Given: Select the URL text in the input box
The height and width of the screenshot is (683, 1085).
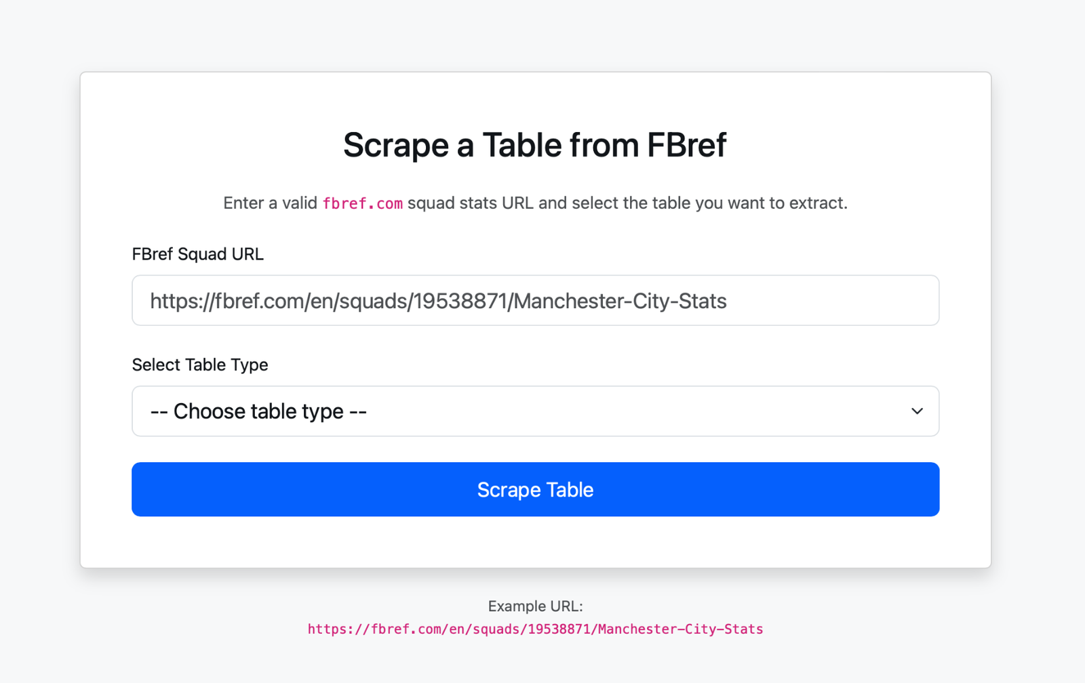Looking at the screenshot, I should (438, 300).
